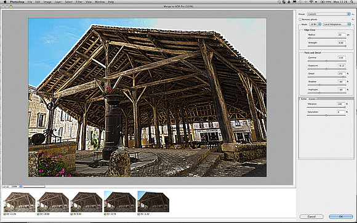Switch to the Color tab
357x223 pixels.
tap(303, 99)
